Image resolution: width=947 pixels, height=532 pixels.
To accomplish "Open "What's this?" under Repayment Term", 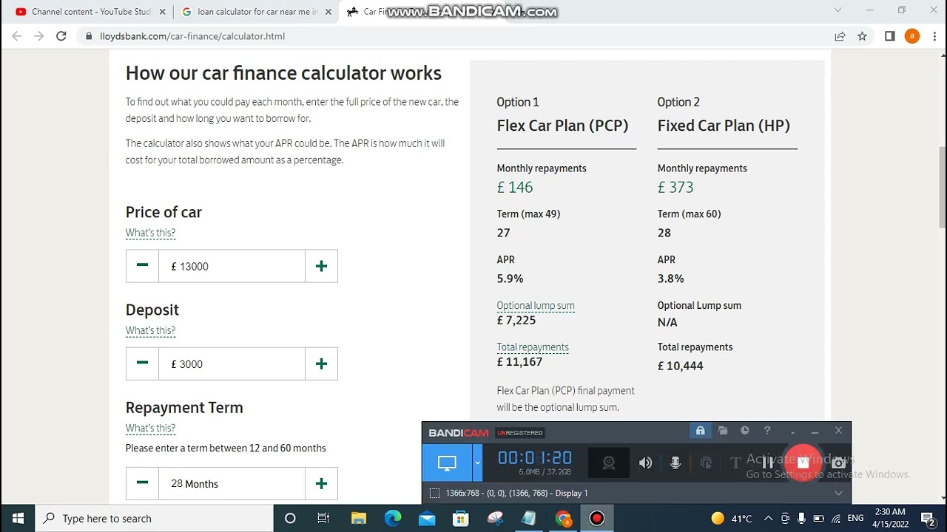I will (150, 428).
